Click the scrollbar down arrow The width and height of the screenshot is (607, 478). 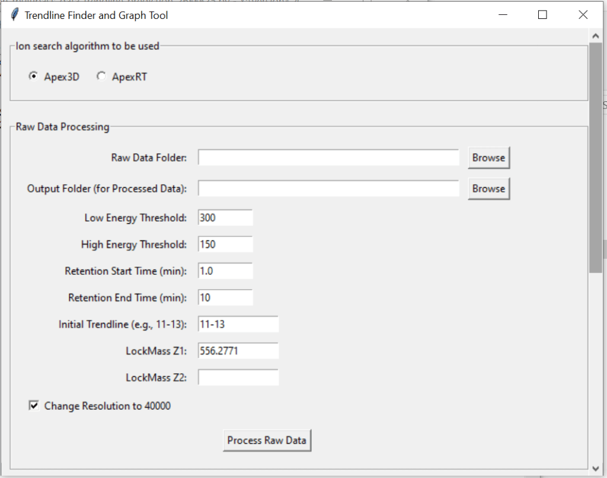(x=596, y=468)
